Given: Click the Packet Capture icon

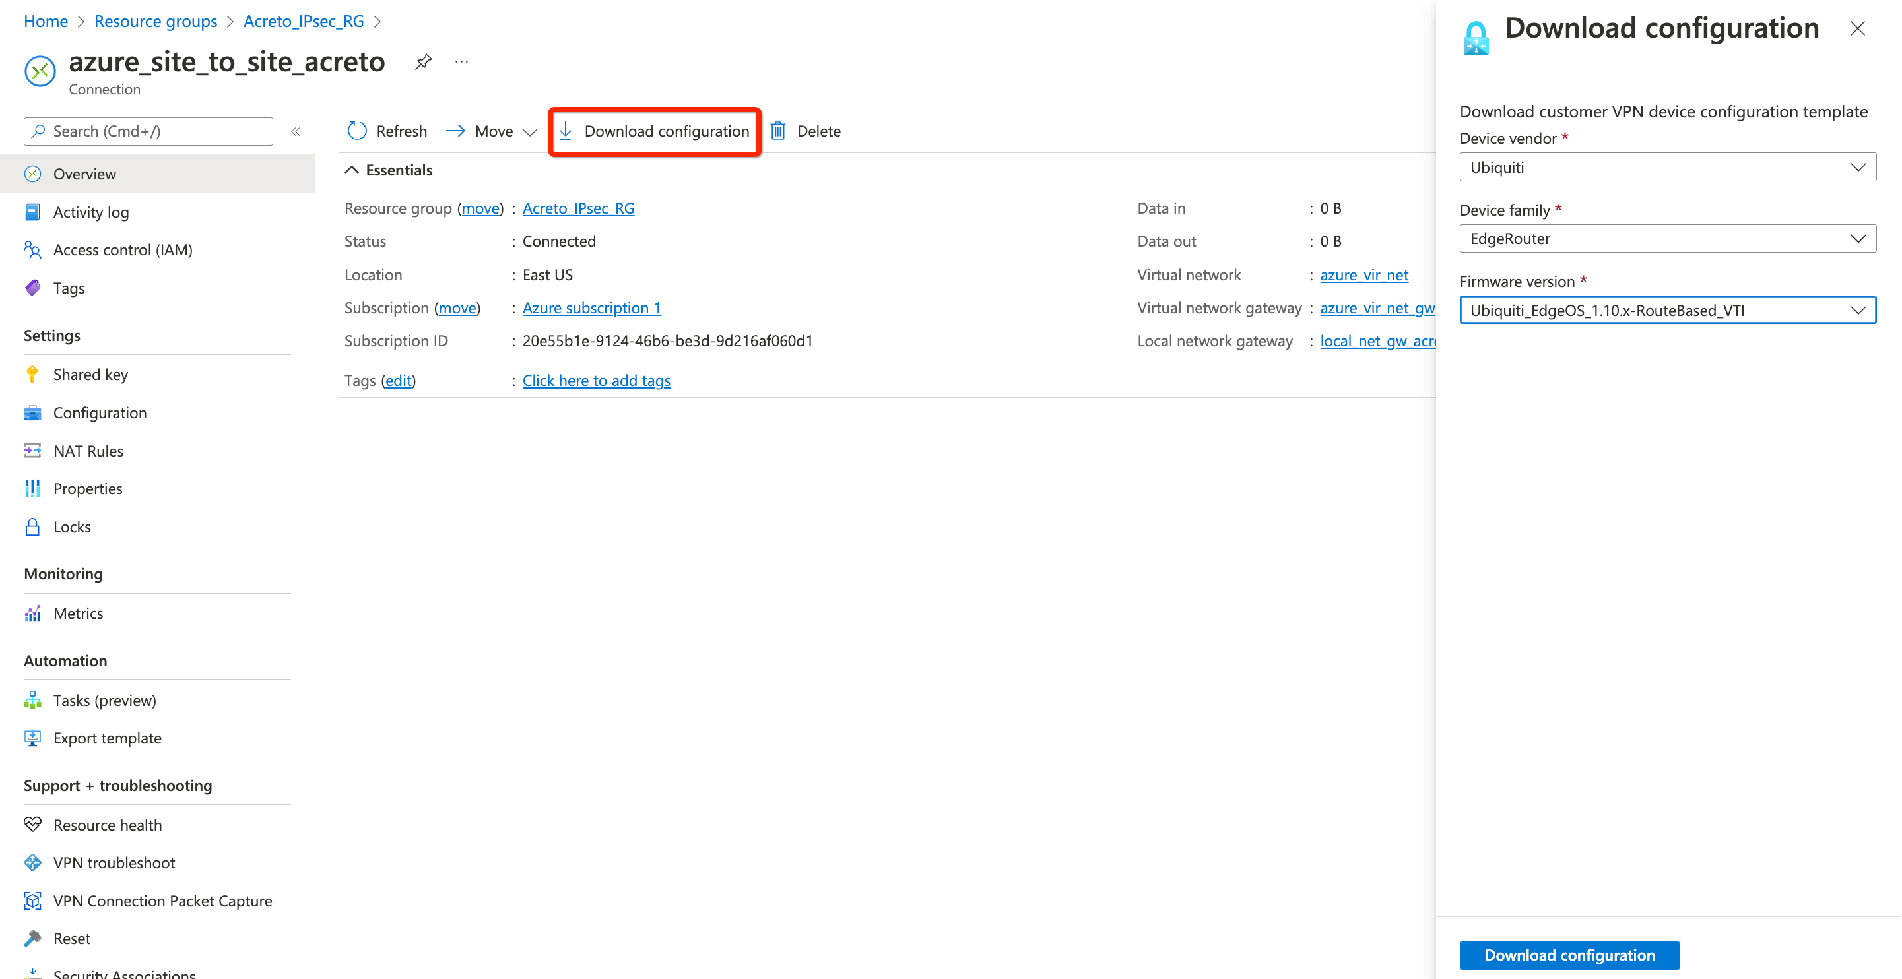Looking at the screenshot, I should (x=32, y=900).
